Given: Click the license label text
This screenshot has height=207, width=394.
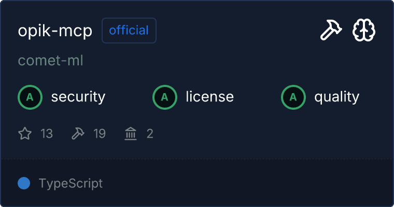Looking at the screenshot, I should coord(209,97).
